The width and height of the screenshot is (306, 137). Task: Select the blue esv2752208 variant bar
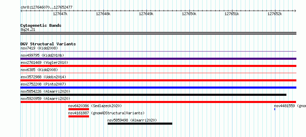[158, 88]
